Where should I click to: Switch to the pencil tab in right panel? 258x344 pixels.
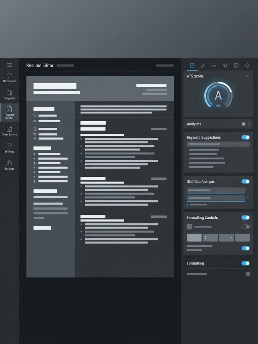click(x=203, y=66)
